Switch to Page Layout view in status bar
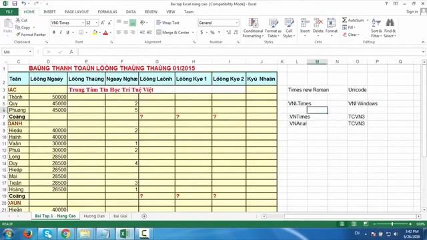 pyautogui.click(x=354, y=224)
